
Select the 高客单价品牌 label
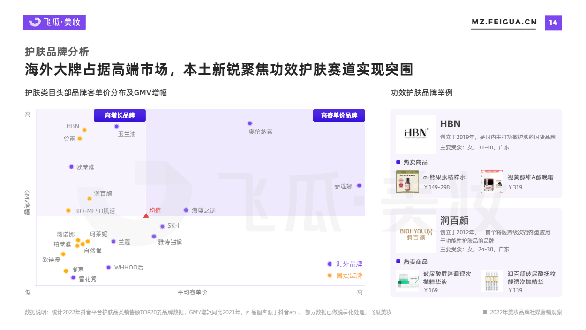coord(339,115)
